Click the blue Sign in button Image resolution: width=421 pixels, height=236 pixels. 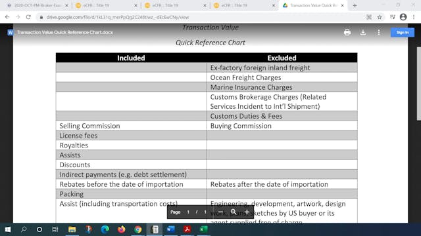(403, 32)
